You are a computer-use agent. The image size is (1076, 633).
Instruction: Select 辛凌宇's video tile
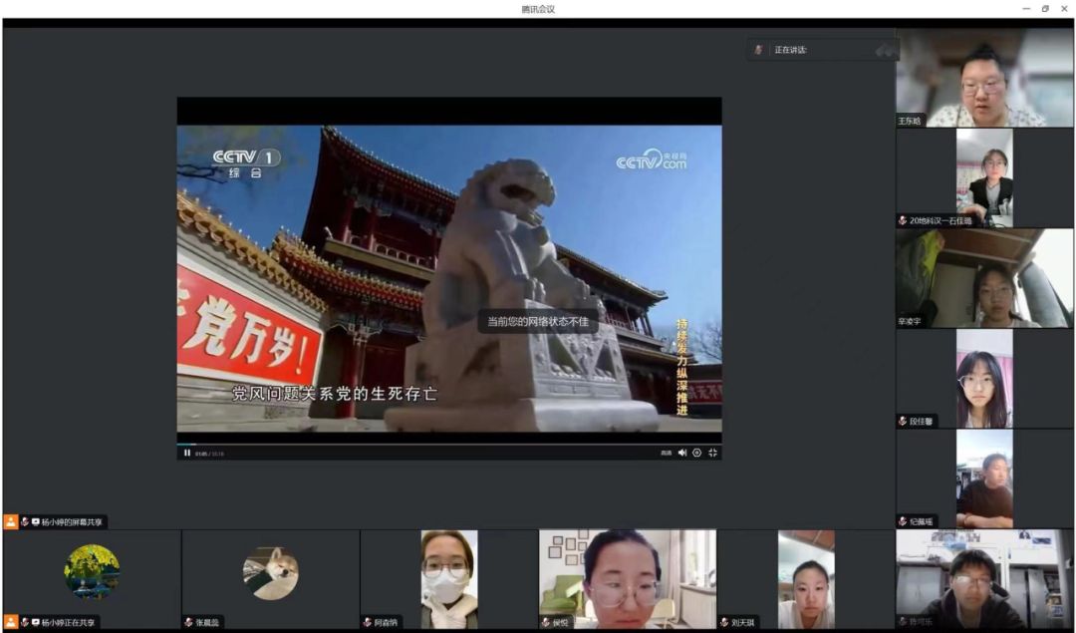tap(984, 278)
